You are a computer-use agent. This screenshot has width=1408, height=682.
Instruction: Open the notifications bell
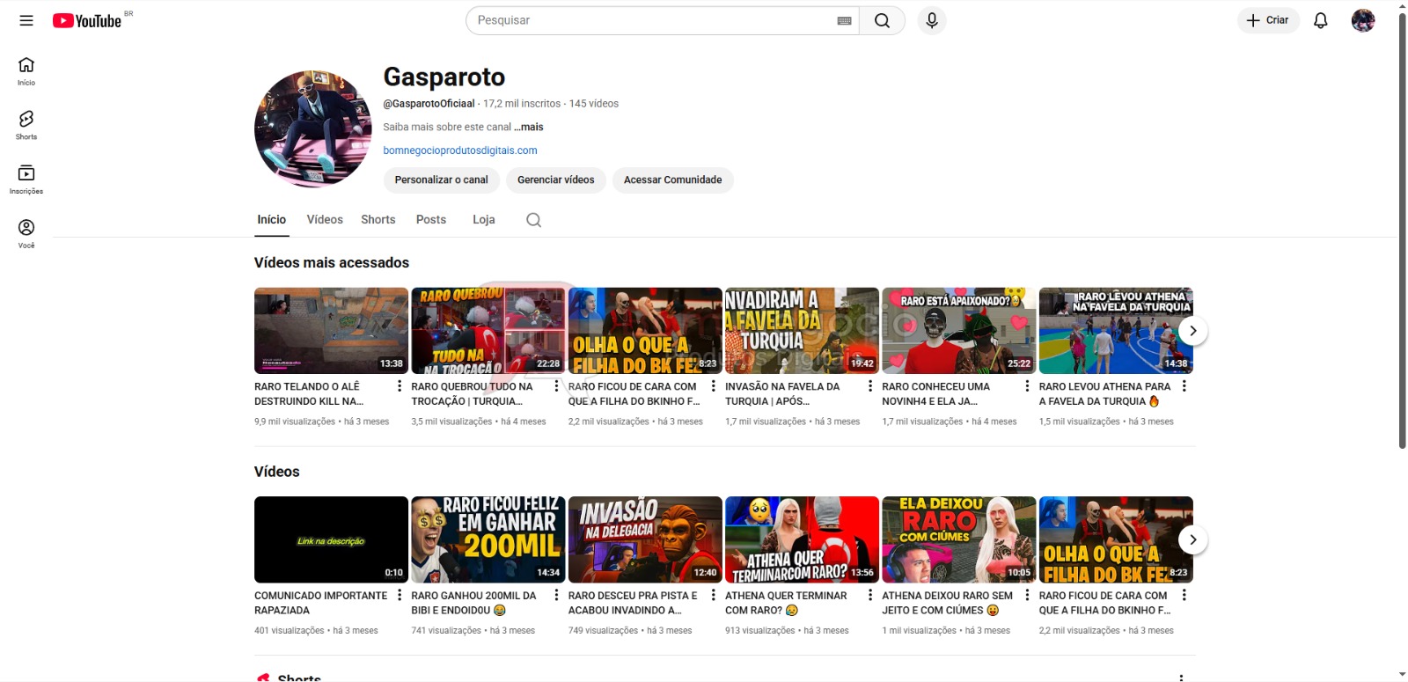pyautogui.click(x=1320, y=20)
